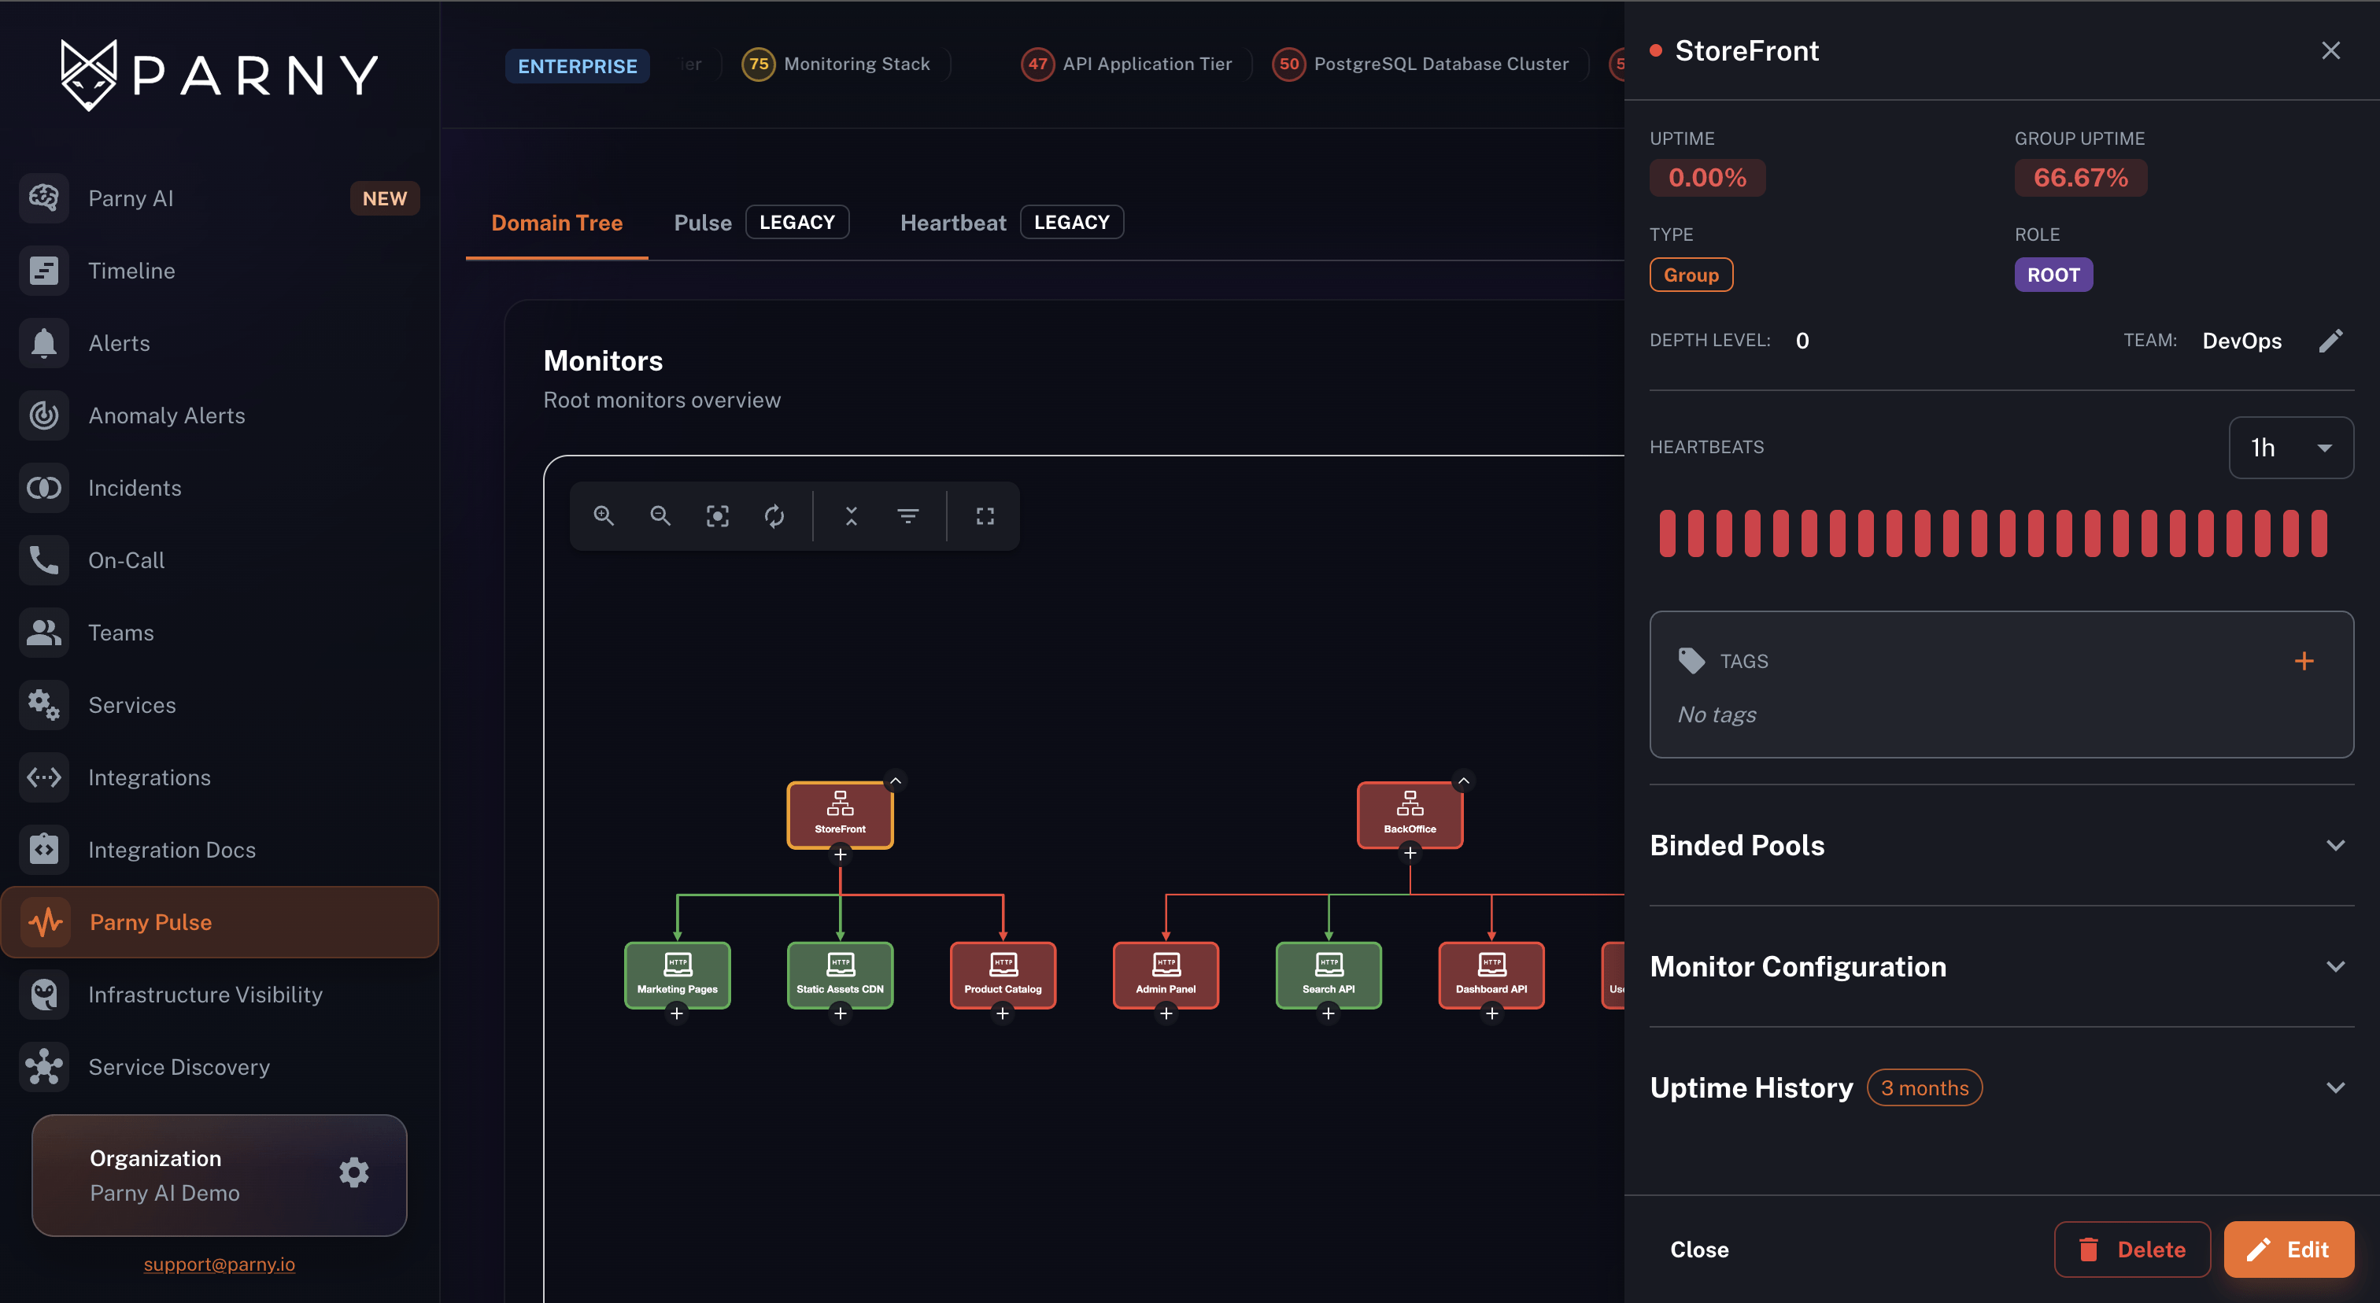Screen dimensions: 2380x1303
Task: Click the Close button in panel footer
Action: click(x=1699, y=1249)
